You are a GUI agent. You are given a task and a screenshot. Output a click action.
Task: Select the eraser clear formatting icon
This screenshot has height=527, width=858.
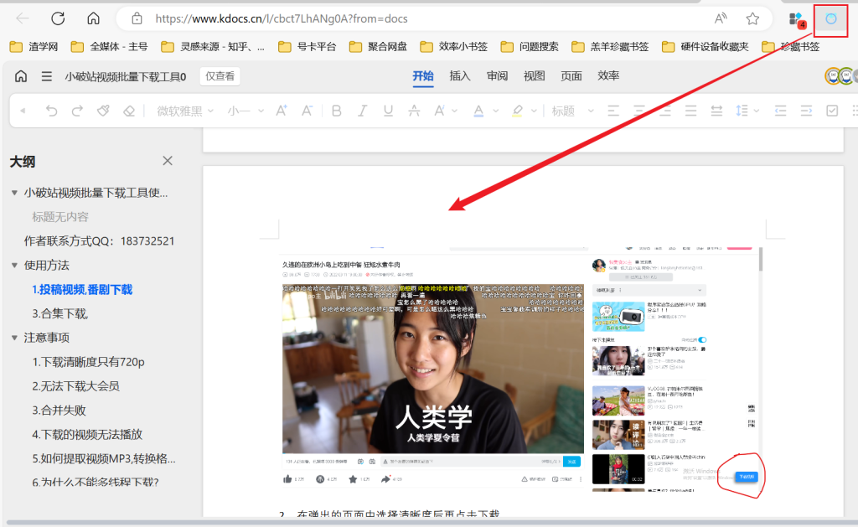coord(128,111)
